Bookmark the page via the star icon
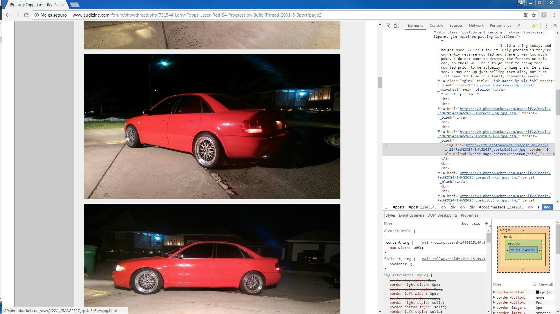The image size is (560, 314). (534, 15)
